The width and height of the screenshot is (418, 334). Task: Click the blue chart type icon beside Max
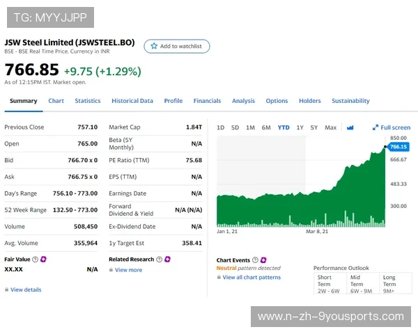tap(350, 127)
